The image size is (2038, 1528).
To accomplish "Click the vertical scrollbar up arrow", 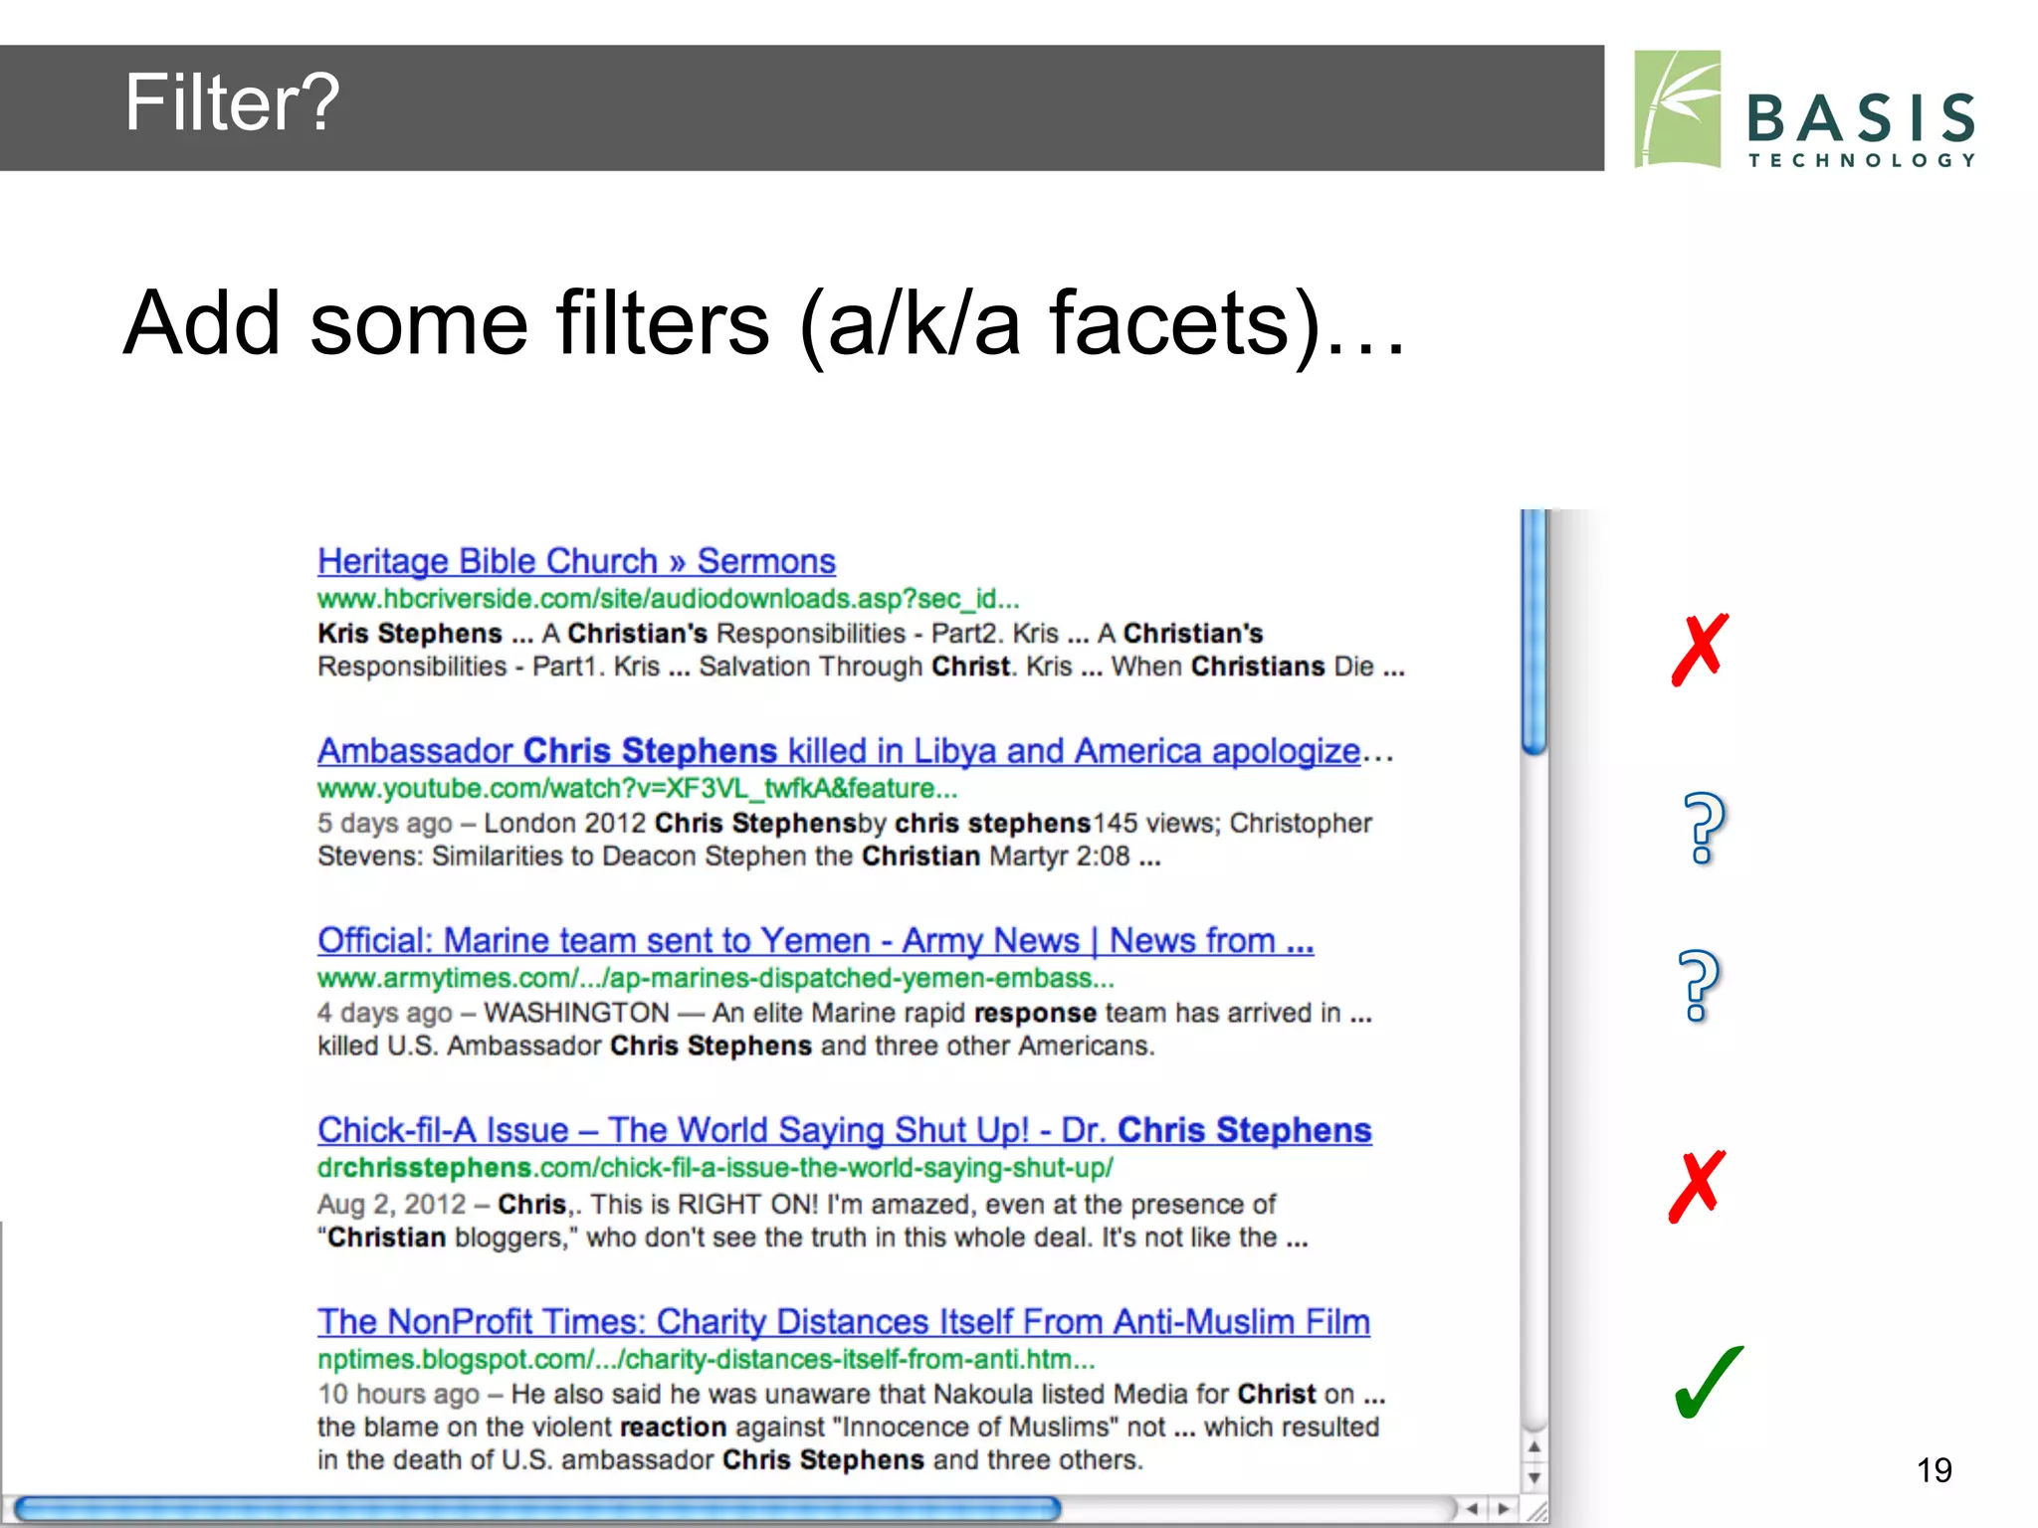I will [1533, 1447].
